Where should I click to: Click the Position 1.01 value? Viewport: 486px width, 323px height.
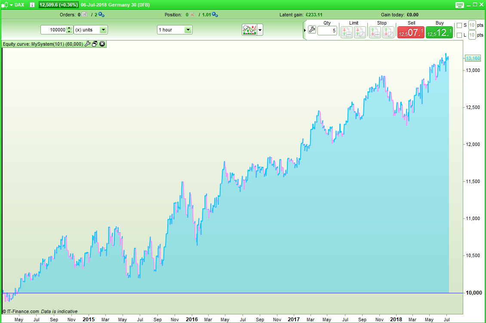[x=206, y=15]
